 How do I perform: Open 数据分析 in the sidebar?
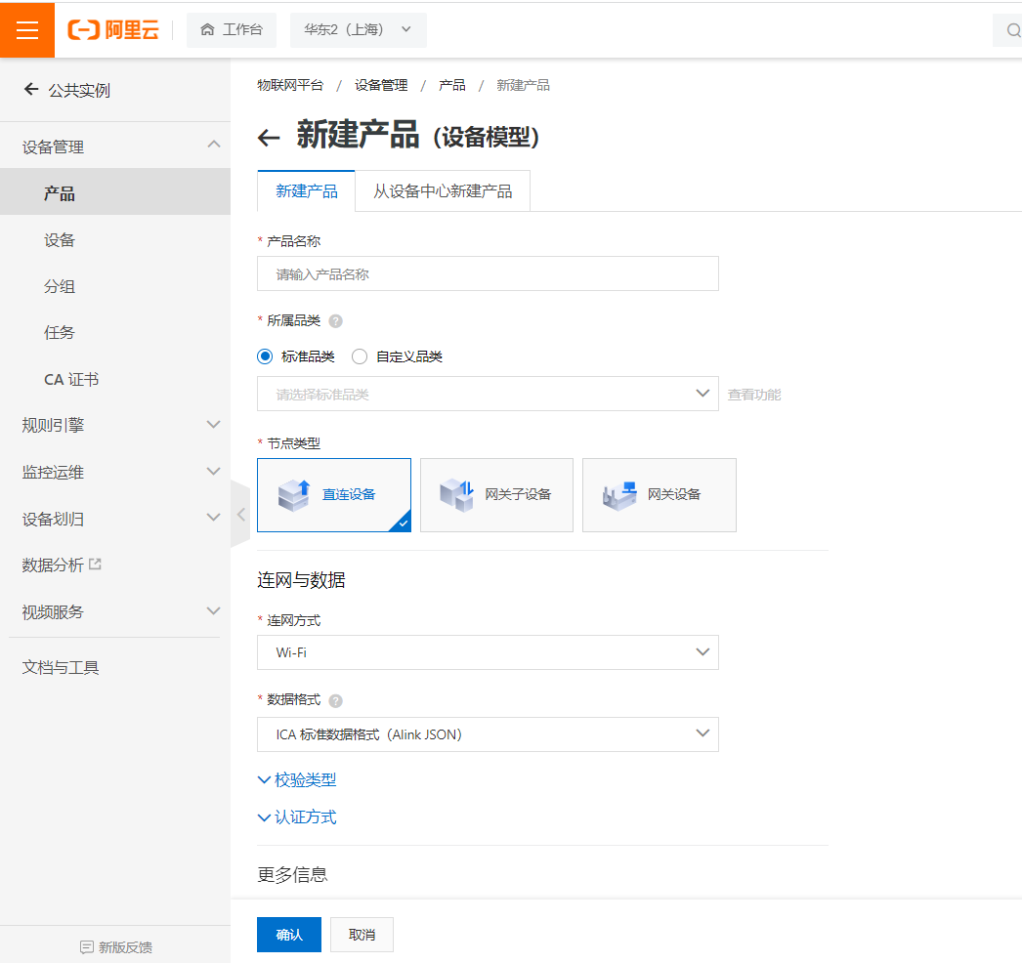tap(53, 565)
